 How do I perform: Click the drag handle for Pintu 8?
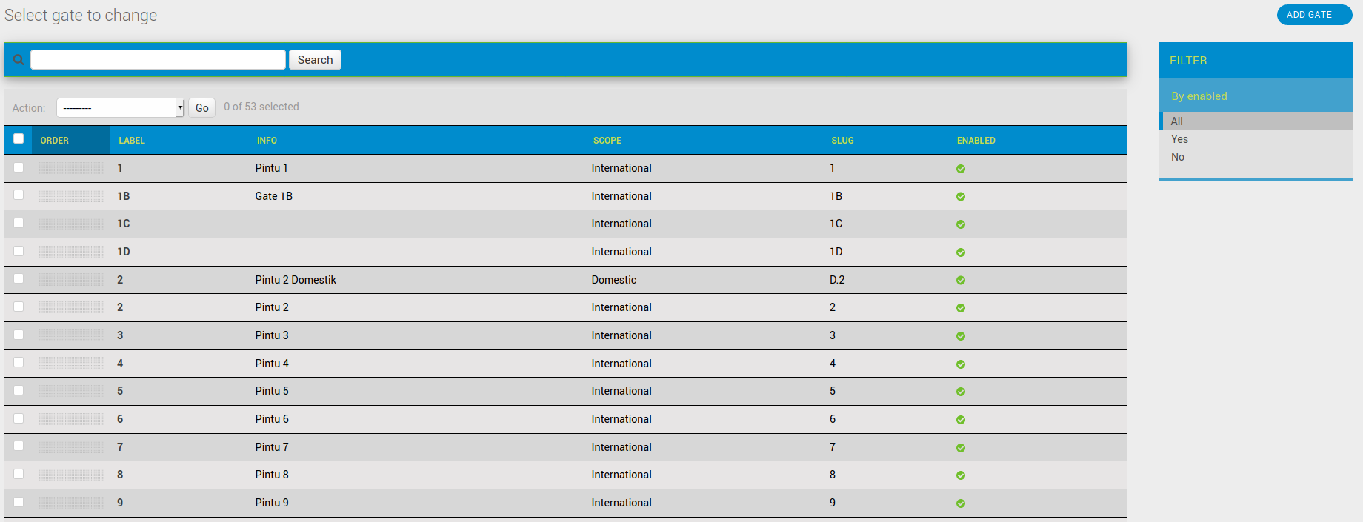71,475
